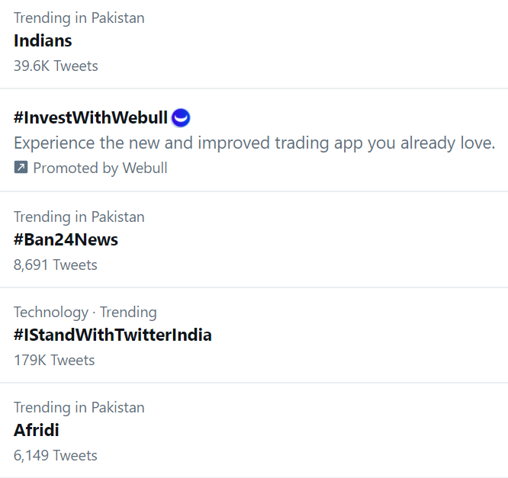The width and height of the screenshot is (508, 478).
Task: Click the Webull logo emoji icon
Action: click(181, 117)
